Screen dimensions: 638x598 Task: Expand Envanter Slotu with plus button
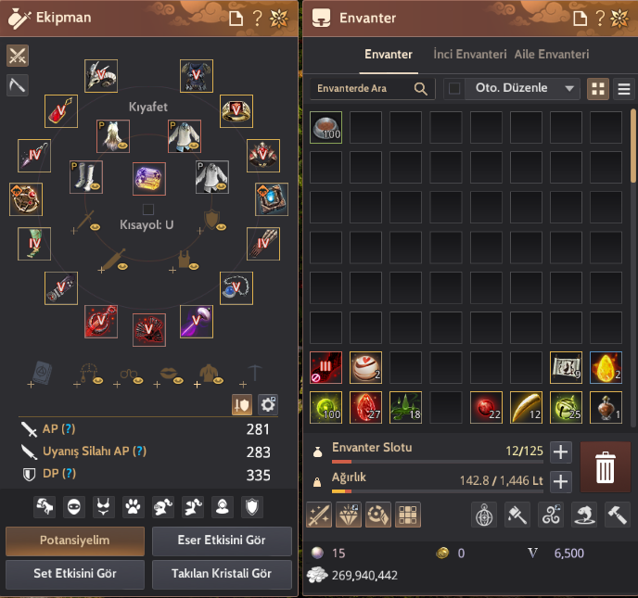tap(561, 452)
